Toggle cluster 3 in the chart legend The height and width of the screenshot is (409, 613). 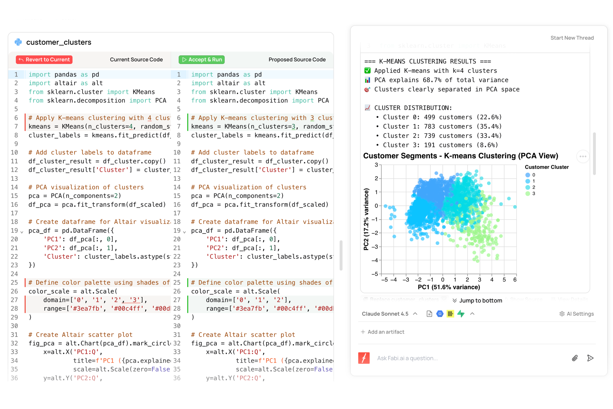tap(528, 194)
